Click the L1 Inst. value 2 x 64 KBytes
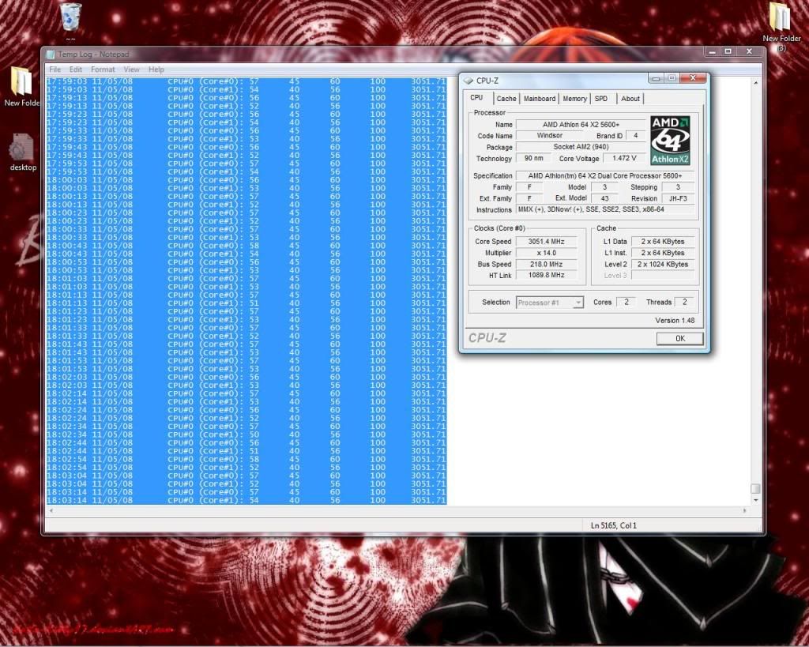The height and width of the screenshot is (647, 809). [x=663, y=253]
